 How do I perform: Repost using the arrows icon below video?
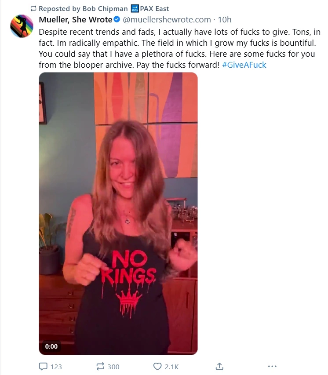coord(100,366)
